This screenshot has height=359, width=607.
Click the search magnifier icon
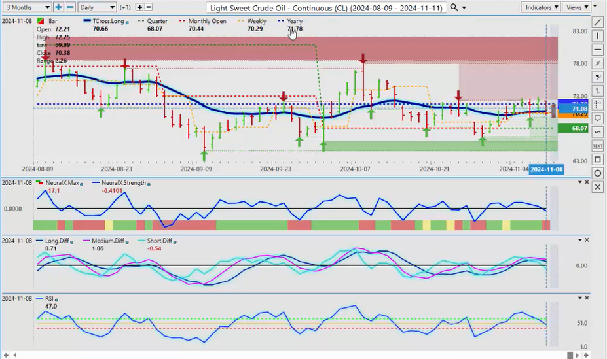tap(454, 7)
